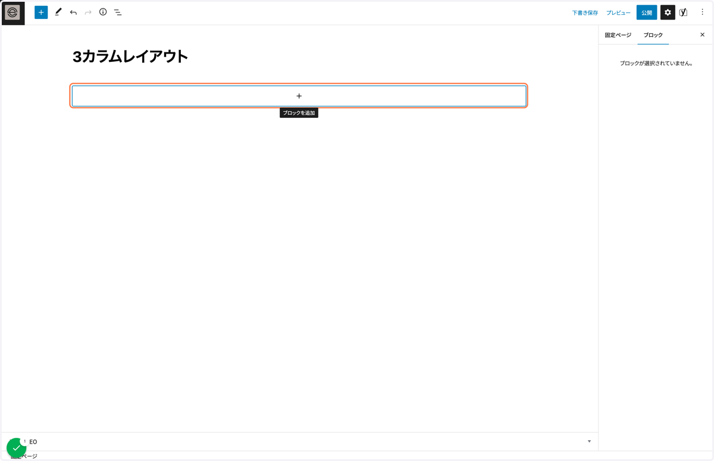714x461 pixels.
Task: Undo the last change
Action: click(x=73, y=12)
